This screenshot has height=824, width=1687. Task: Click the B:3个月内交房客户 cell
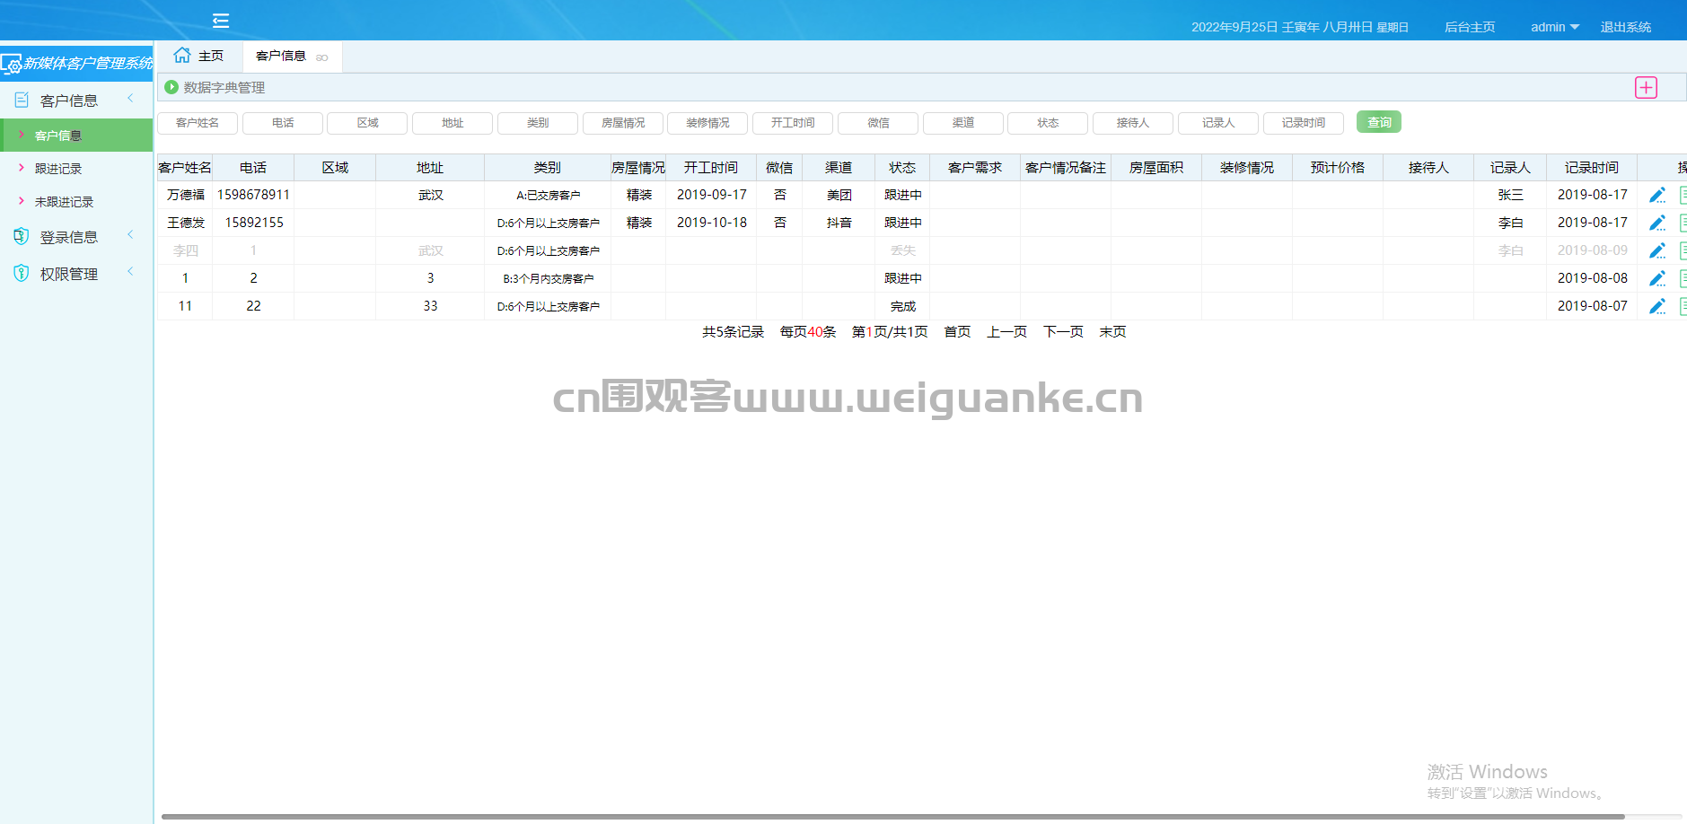548,278
